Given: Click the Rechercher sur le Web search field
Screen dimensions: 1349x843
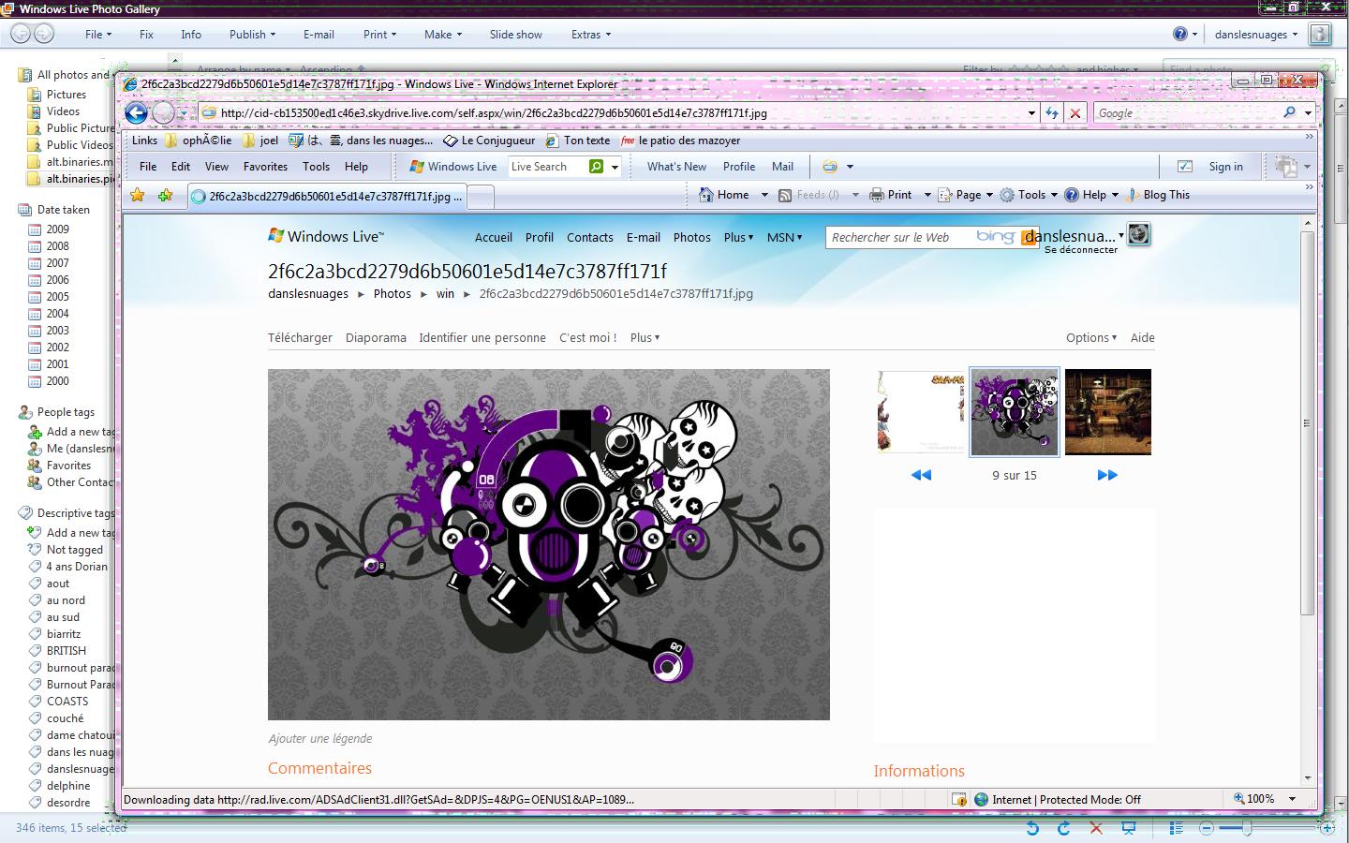Looking at the screenshot, I should [x=900, y=238].
